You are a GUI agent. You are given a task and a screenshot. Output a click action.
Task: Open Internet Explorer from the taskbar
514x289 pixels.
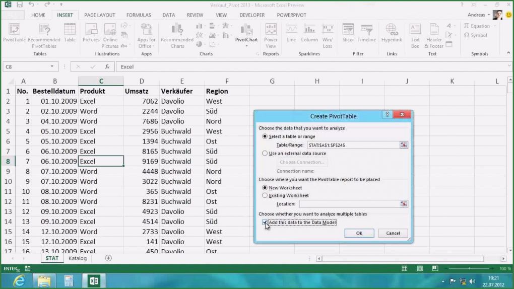tap(19, 281)
